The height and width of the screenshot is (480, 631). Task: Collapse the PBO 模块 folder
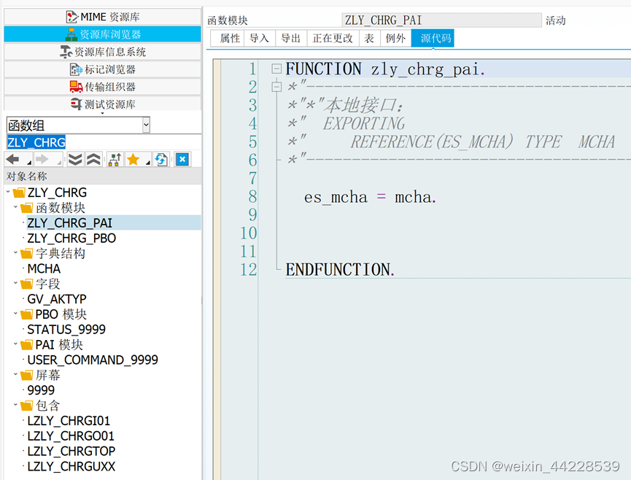tap(16, 314)
